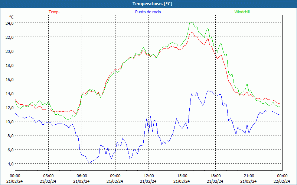297x185 pixels.
Task: Click the '8,0' y-axis value
Action: (x=11, y=136)
